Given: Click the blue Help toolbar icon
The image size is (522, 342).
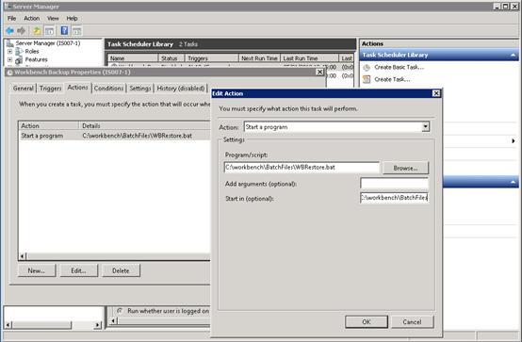Looking at the screenshot, I should click(x=65, y=31).
